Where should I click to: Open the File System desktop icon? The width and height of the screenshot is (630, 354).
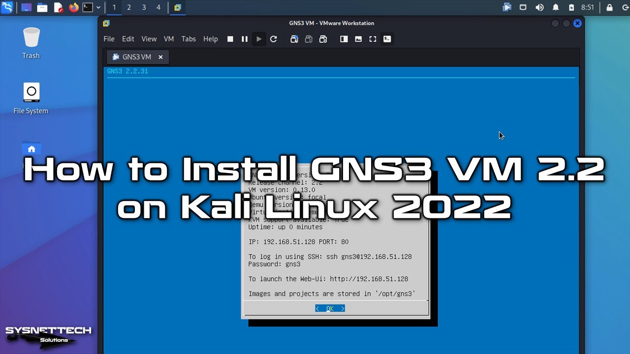(x=31, y=98)
